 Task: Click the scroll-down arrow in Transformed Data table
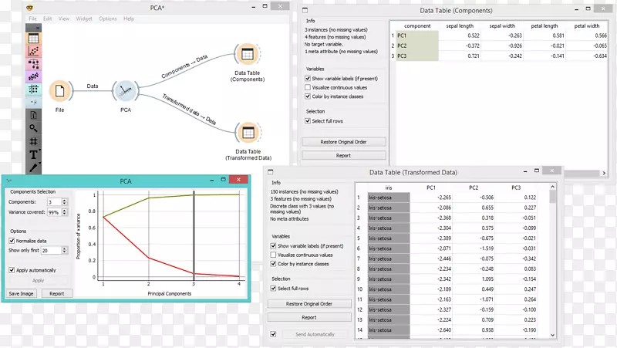point(552,335)
